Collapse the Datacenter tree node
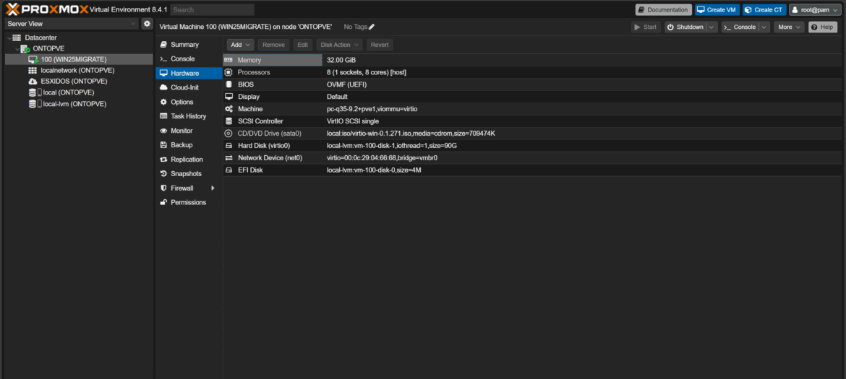 point(9,38)
